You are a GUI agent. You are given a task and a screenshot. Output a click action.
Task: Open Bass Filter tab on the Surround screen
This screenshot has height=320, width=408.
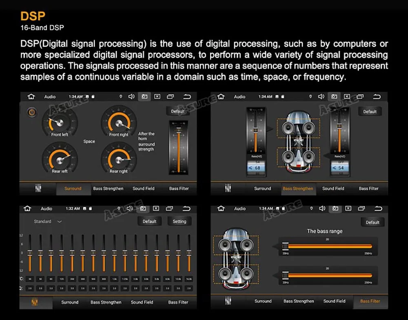[x=179, y=188]
